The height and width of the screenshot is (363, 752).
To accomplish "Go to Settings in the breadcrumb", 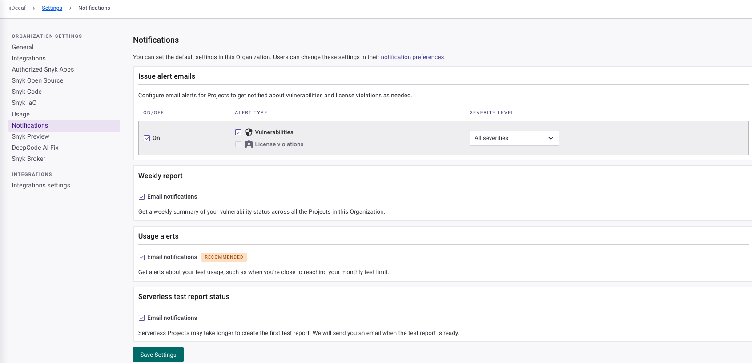I will click(52, 8).
